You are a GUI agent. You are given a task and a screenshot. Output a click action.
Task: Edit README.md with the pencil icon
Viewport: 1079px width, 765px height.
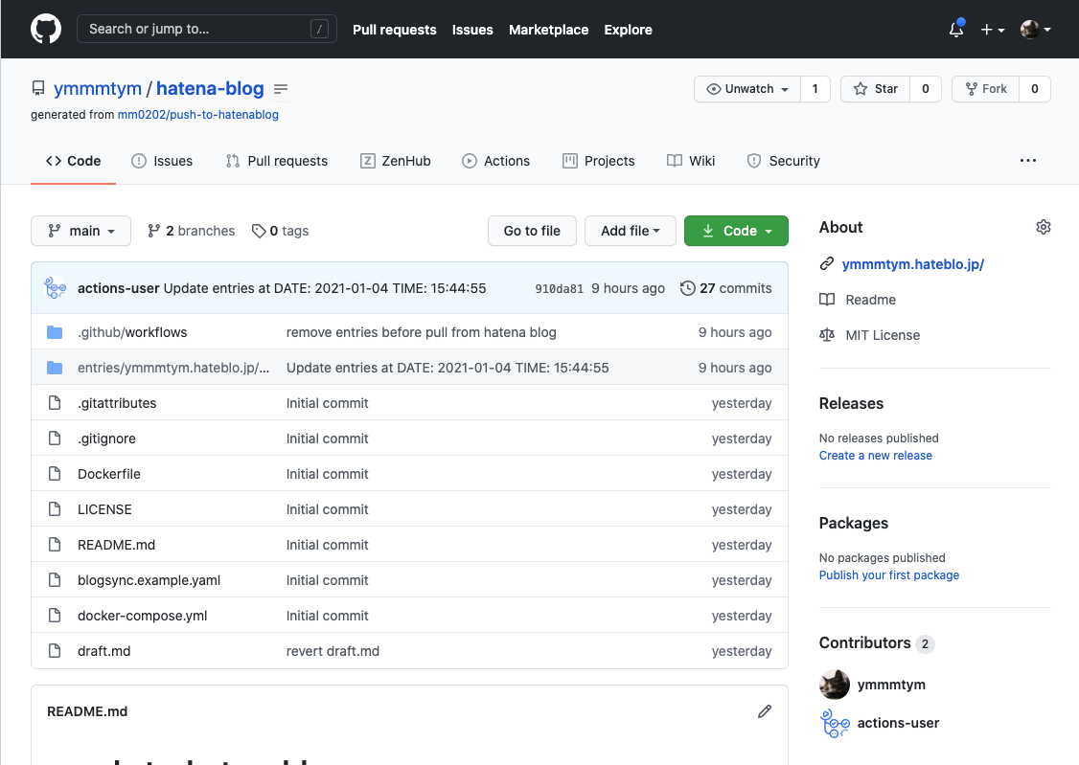coord(765,711)
